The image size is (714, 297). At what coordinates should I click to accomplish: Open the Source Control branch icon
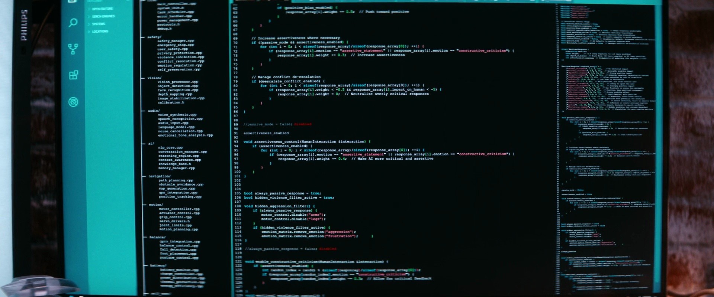tap(73, 49)
